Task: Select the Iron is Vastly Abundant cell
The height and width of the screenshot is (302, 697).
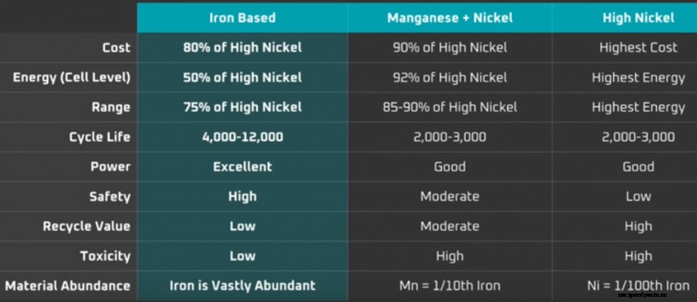Action: pyautogui.click(x=242, y=286)
